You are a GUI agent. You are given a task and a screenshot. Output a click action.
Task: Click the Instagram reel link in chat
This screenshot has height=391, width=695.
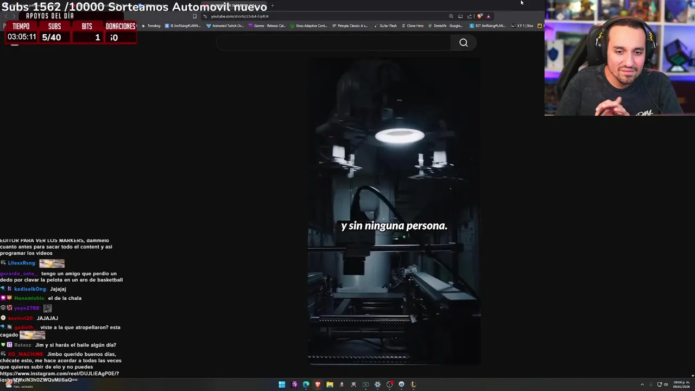coord(59,376)
